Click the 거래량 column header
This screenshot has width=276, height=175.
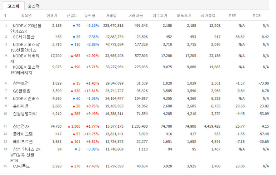[111, 16]
